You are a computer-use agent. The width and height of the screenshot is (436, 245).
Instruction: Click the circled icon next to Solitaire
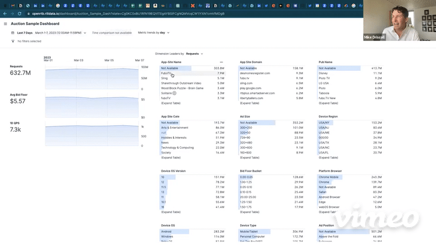[175, 93]
